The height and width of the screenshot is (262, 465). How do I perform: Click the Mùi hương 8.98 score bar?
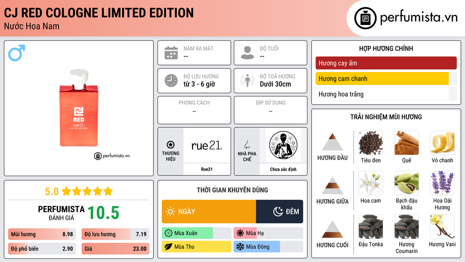(42, 234)
